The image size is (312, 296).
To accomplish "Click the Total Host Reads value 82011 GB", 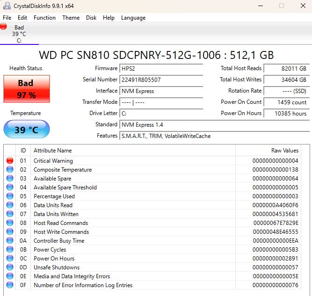I will pyautogui.click(x=287, y=68).
